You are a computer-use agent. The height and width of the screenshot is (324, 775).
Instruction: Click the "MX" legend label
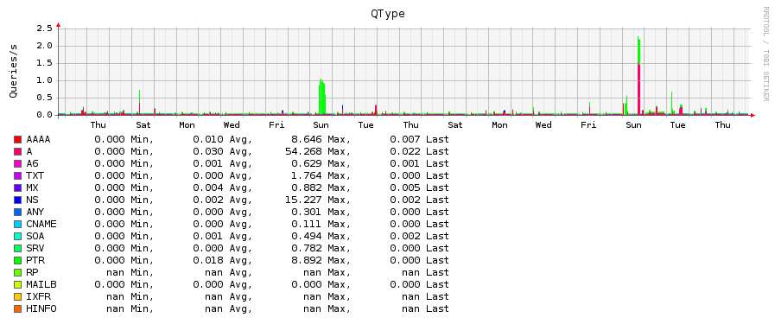[x=32, y=188]
